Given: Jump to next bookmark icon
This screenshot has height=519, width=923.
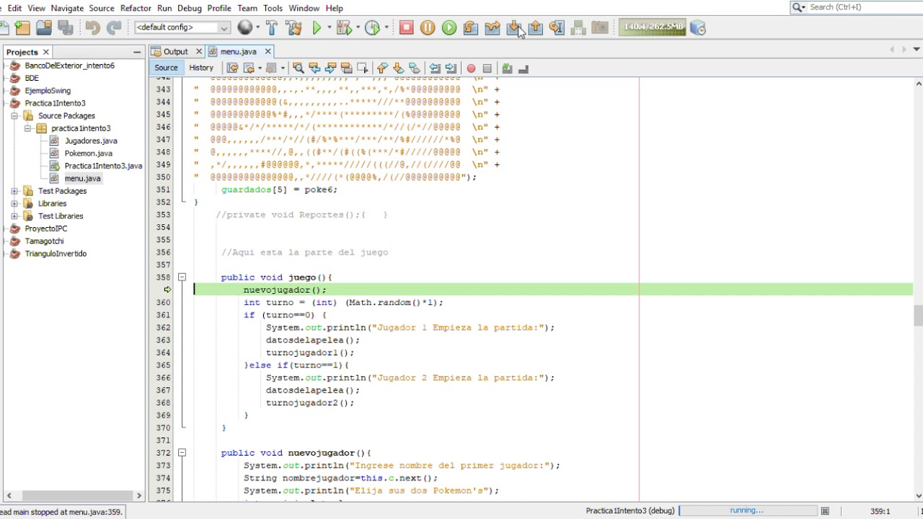Looking at the screenshot, I should click(398, 68).
